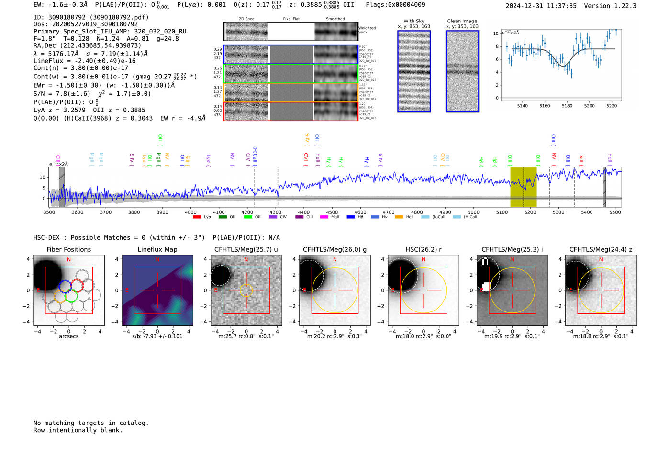Viewport: 670px width, 456px height.
Task: Click the 's/b: -7.93 +/- 0.101' label
Action: click(157, 336)
